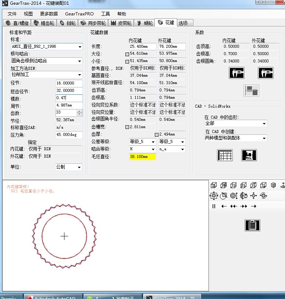Click the roll/spin view icon
Screen dimensions: 285x299
pos(263,196)
